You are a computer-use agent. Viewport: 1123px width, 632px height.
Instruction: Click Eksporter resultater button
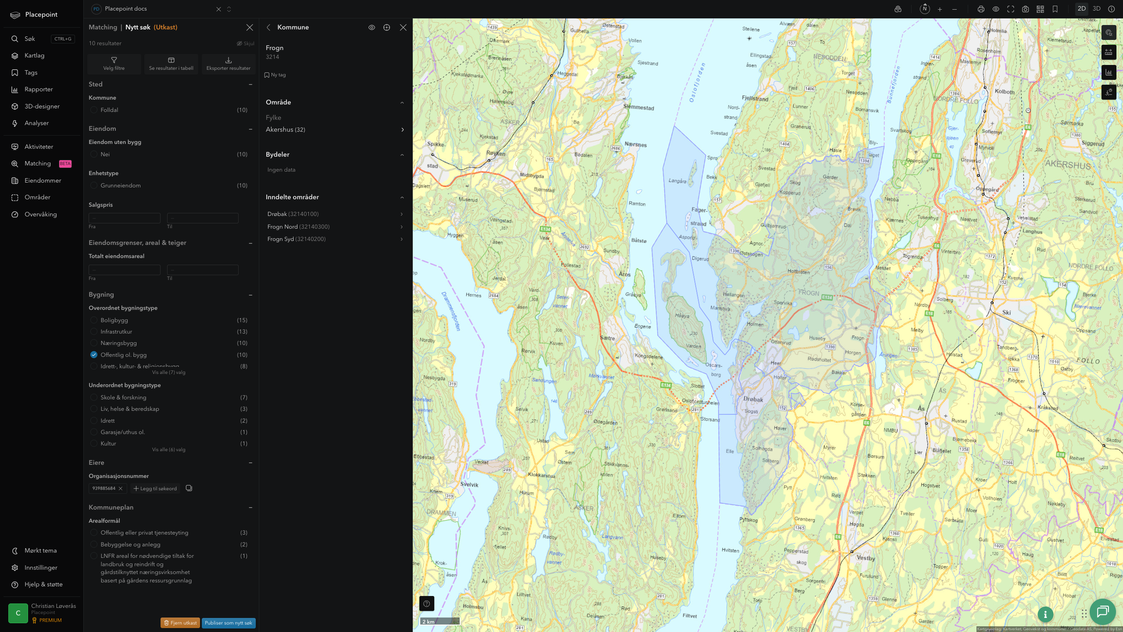click(229, 64)
